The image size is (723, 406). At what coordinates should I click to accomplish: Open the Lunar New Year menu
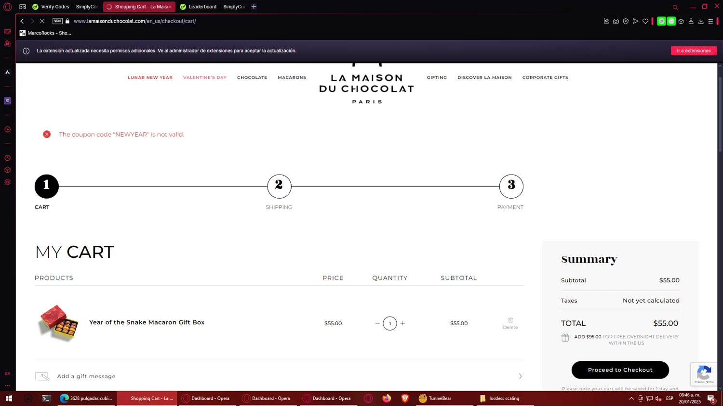point(150,77)
